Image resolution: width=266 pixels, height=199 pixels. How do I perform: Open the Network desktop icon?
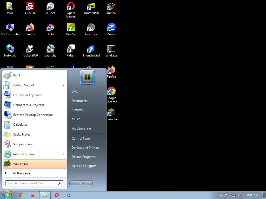(x=10, y=51)
